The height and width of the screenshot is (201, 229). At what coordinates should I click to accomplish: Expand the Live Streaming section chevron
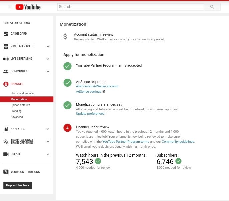[48, 59]
